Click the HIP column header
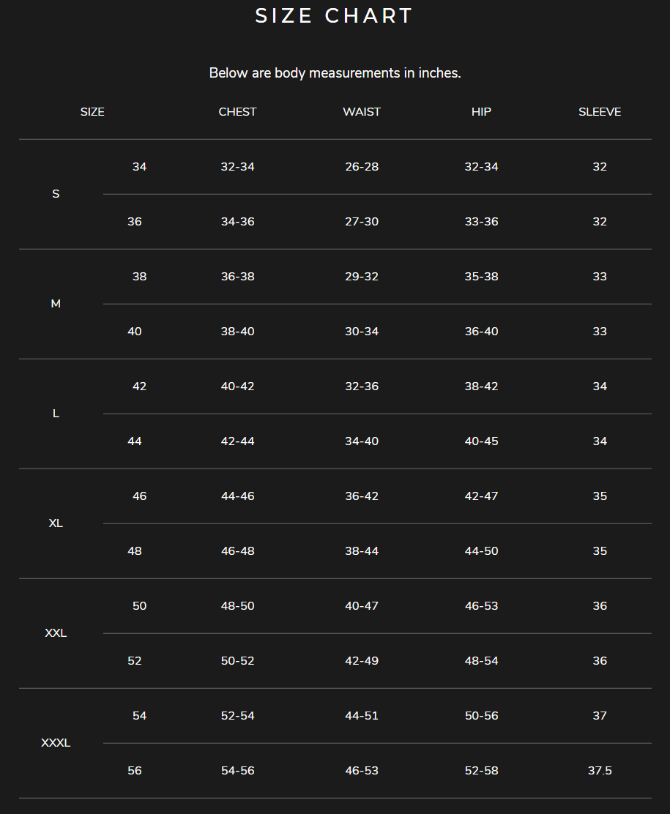Screen dimensions: 670x814 481,112
